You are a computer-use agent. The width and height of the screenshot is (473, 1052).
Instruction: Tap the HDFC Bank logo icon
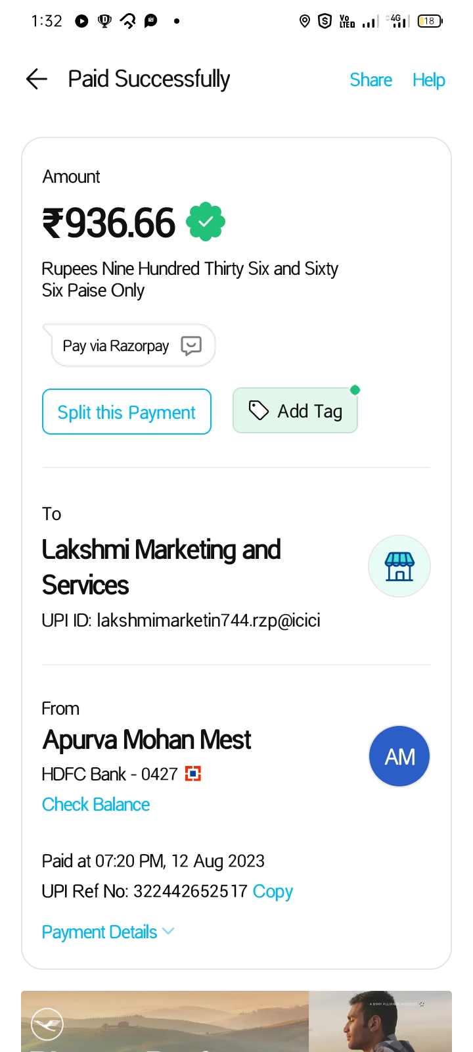192,774
